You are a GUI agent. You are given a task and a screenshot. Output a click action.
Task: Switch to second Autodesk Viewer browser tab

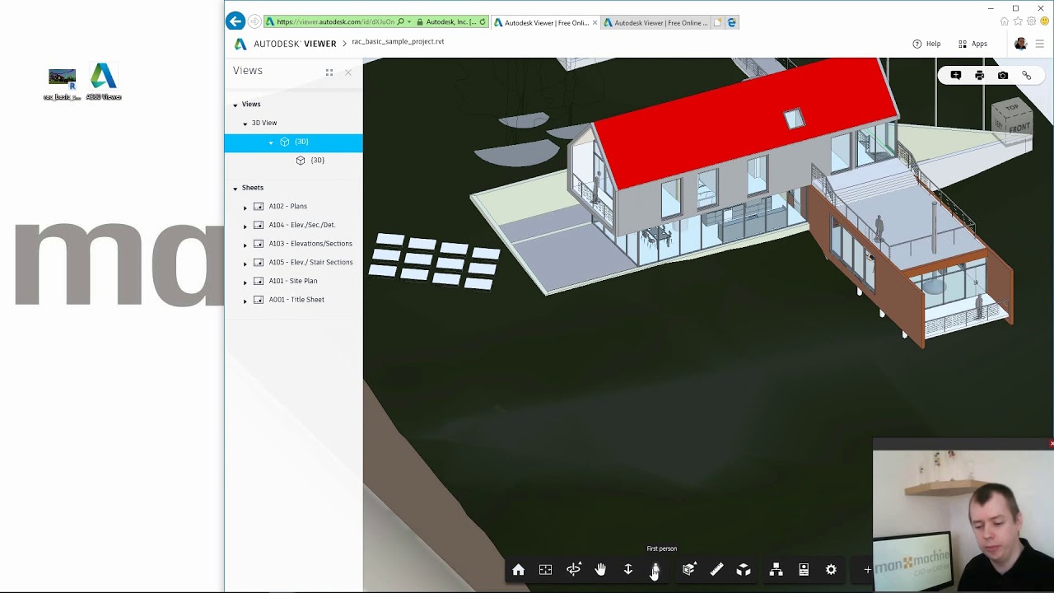coord(655,22)
